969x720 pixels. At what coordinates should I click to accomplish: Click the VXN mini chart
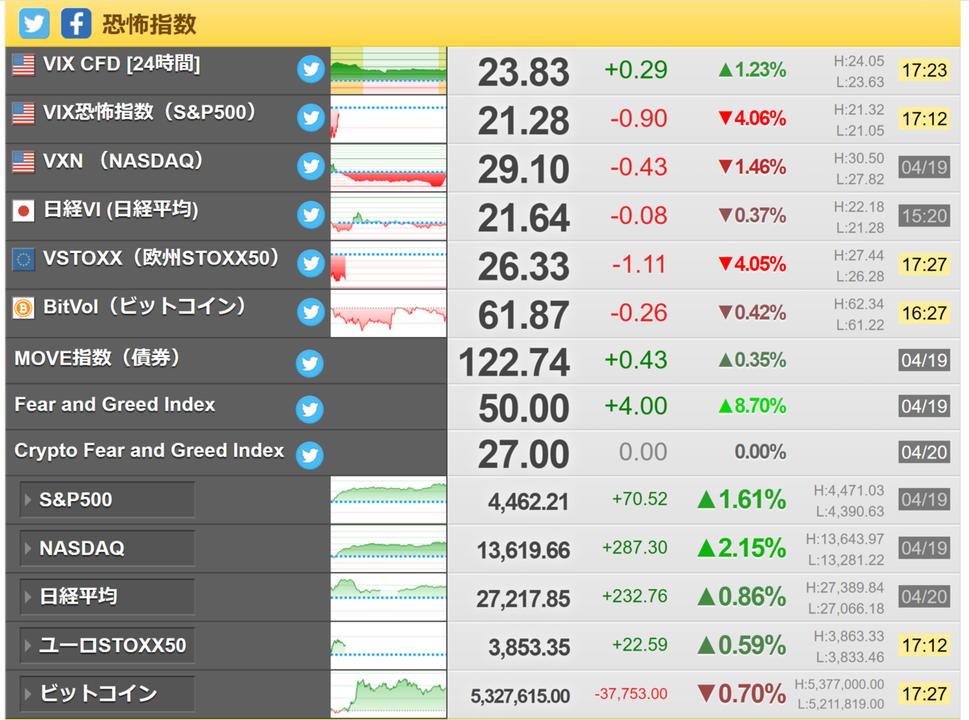pos(388,167)
